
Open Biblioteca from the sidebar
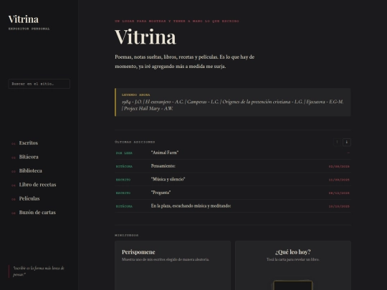(30, 170)
